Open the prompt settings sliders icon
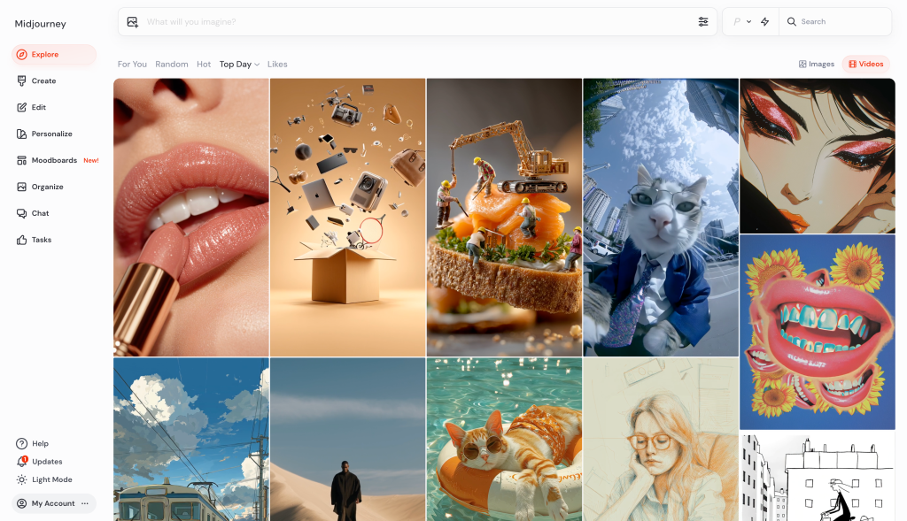 [x=702, y=22]
